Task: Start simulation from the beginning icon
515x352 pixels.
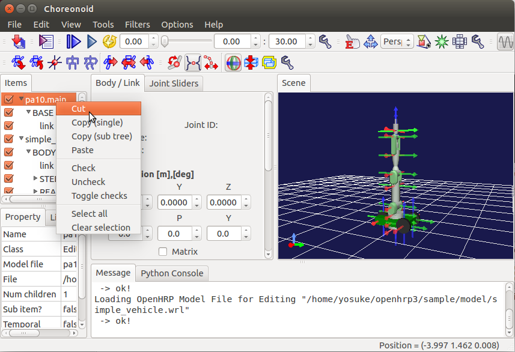Action: [73, 41]
